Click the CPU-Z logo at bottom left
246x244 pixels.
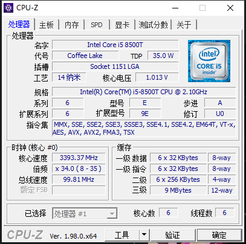point(25,235)
